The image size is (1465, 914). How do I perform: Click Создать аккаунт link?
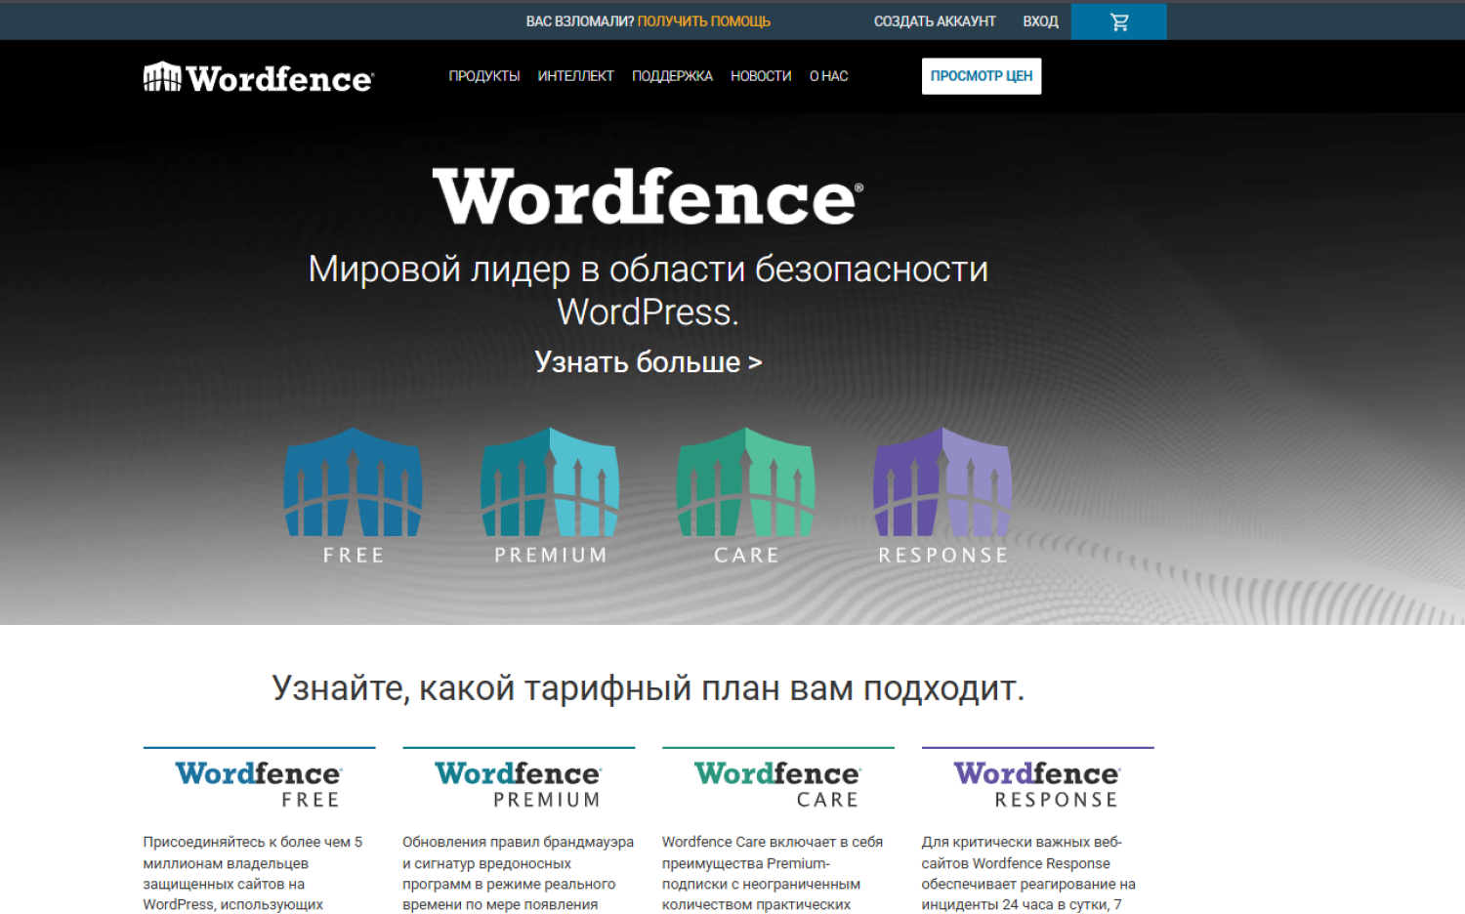point(935,21)
